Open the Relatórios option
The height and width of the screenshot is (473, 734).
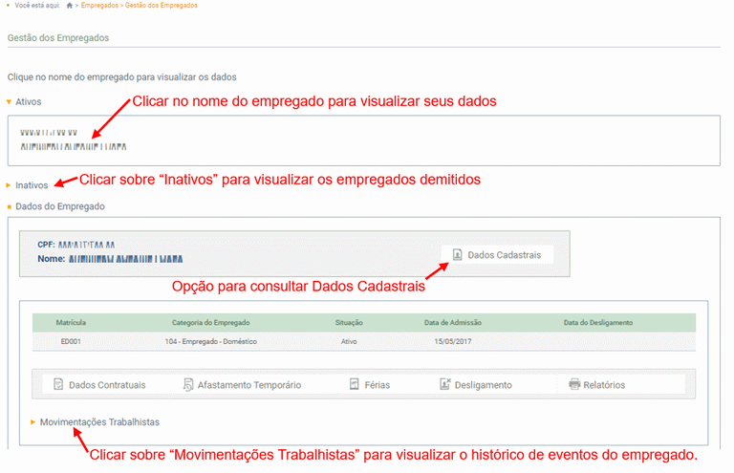point(604,385)
